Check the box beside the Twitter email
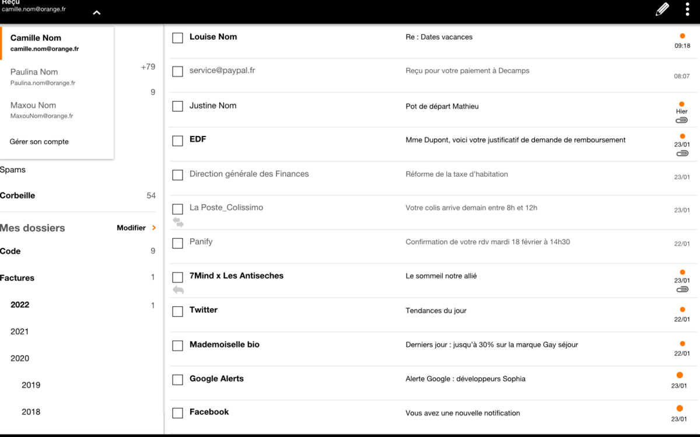This screenshot has height=437, width=700. pos(178,312)
